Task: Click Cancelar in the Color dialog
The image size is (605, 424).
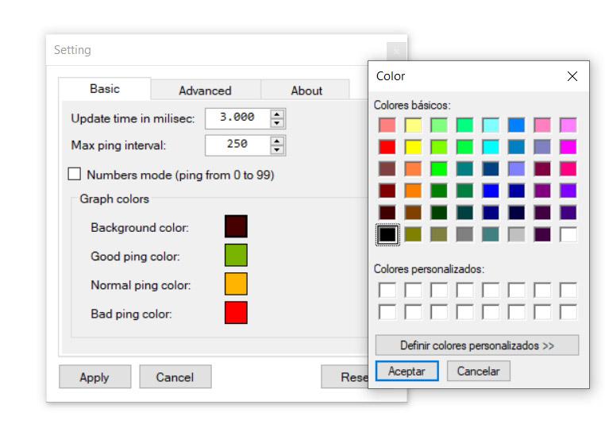Action: click(478, 371)
